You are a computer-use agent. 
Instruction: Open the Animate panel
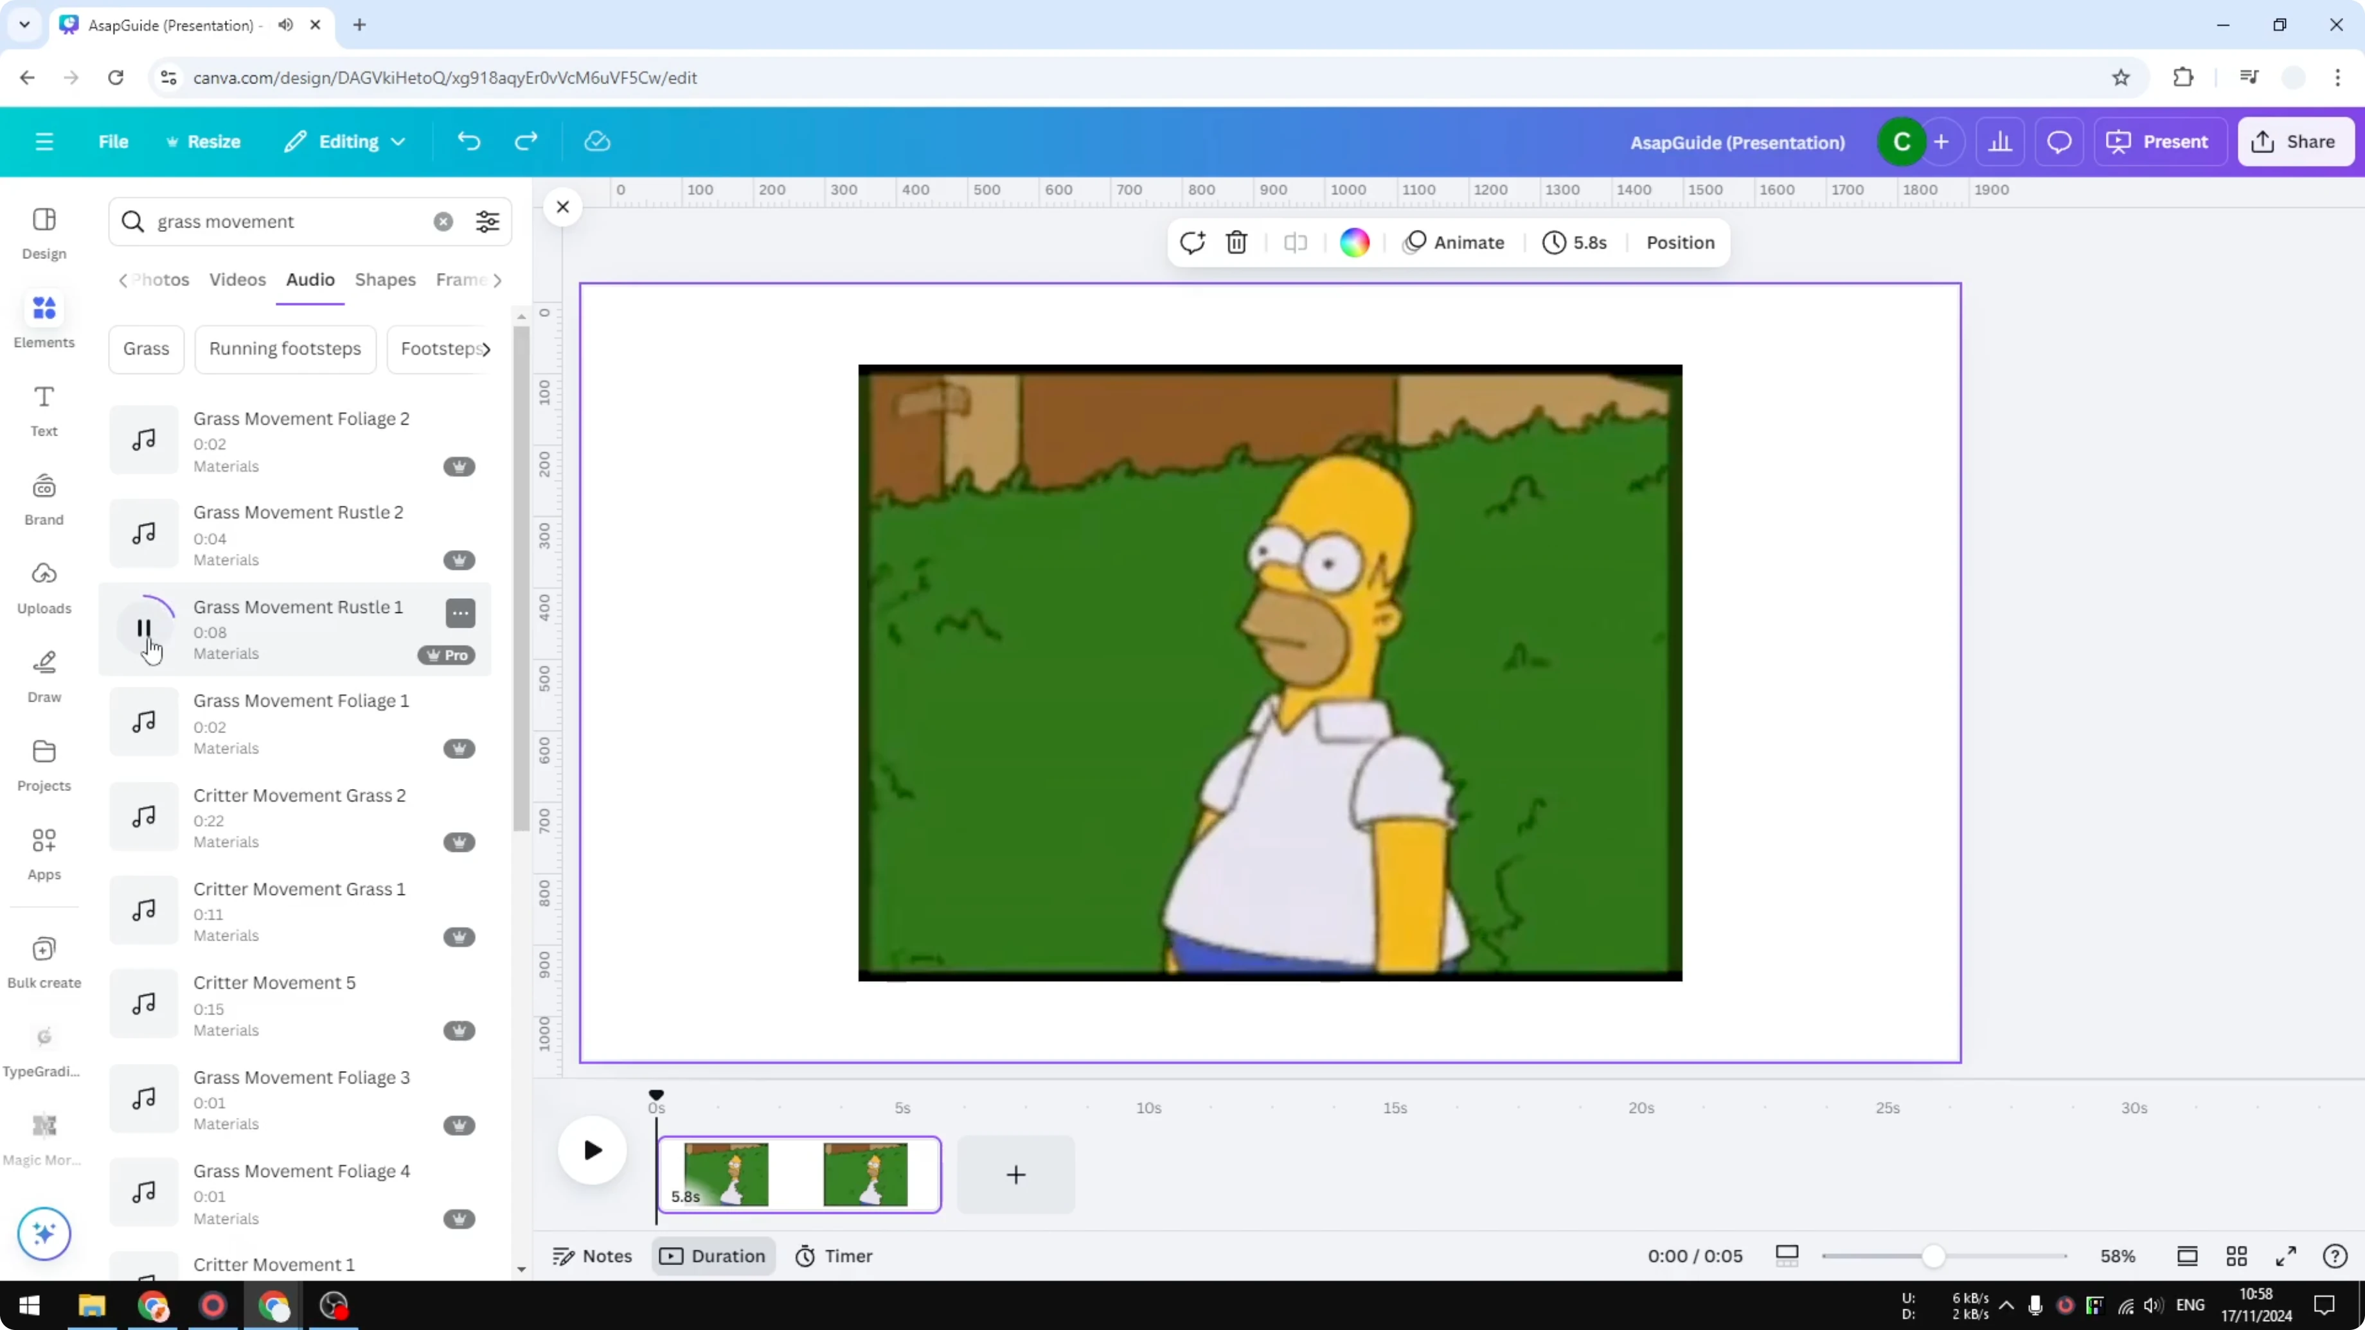point(1453,242)
